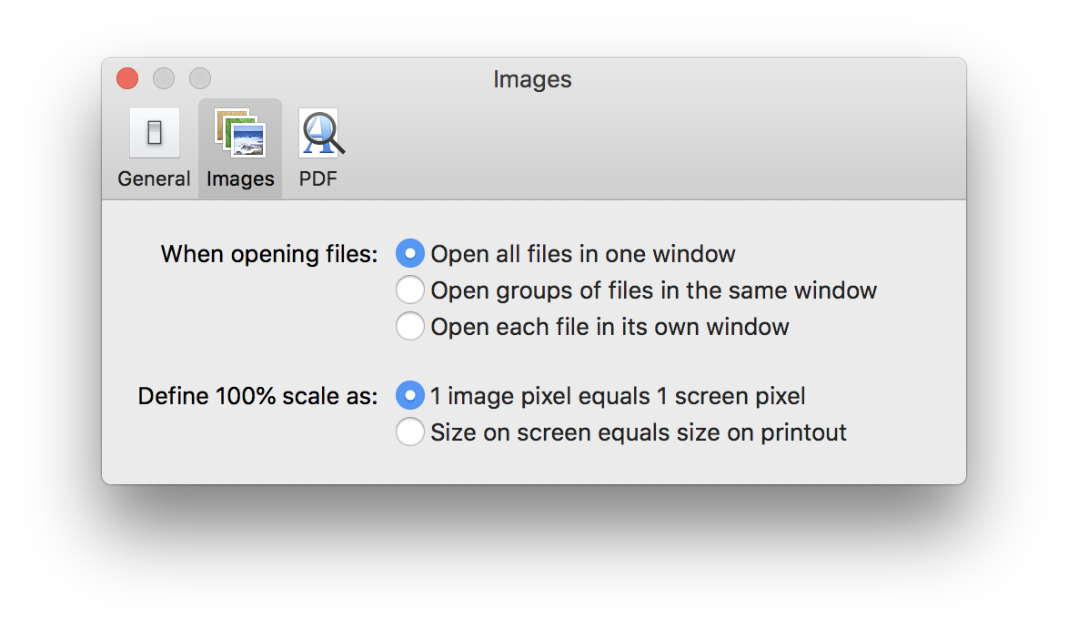Choose 'Open groups of files' radio button
The image size is (1068, 630).
tap(410, 290)
